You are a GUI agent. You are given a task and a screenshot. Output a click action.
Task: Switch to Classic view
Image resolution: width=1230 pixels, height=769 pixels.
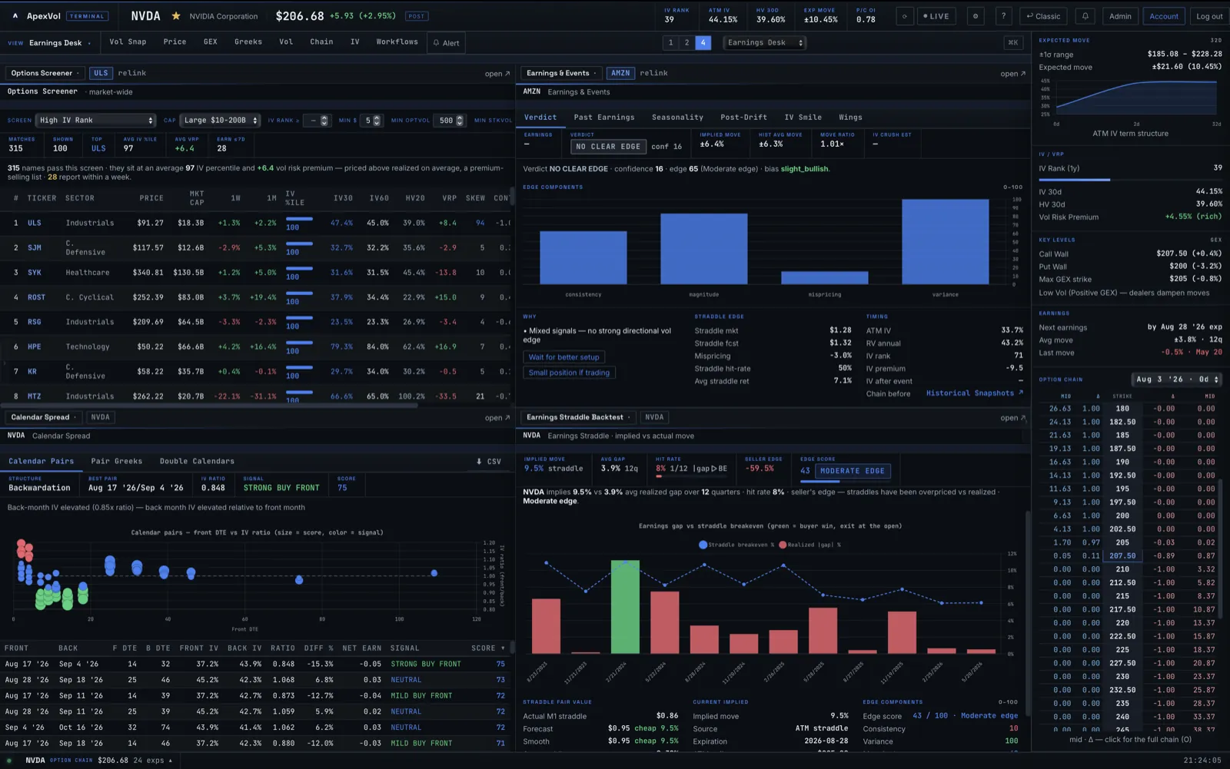coord(1043,16)
